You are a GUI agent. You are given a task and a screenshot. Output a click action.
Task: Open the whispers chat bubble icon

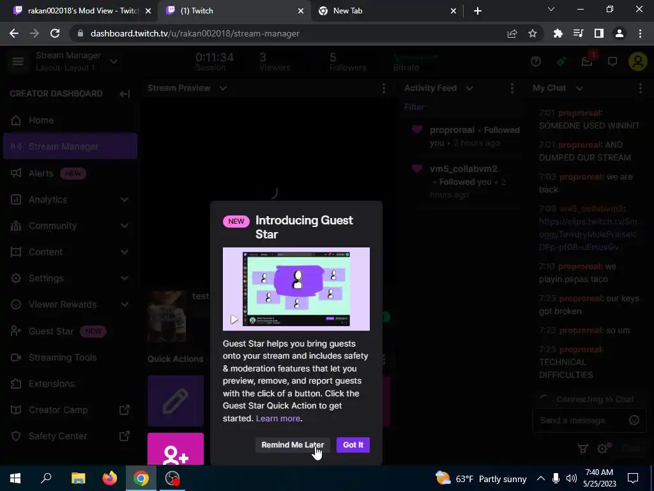(x=612, y=62)
